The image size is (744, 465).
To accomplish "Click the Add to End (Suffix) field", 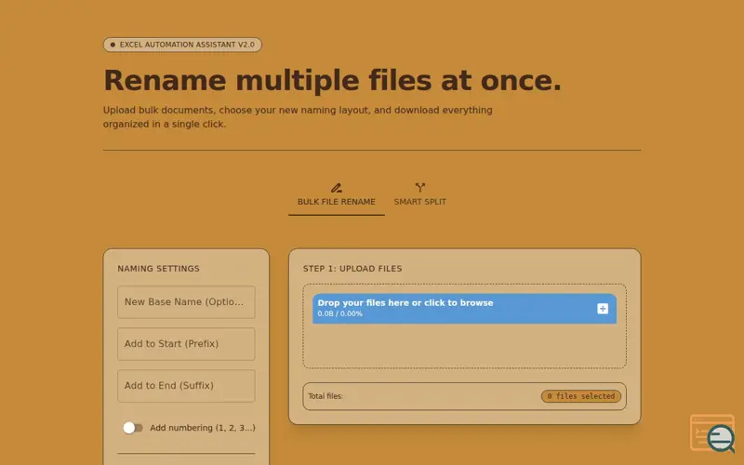I will pos(186,386).
